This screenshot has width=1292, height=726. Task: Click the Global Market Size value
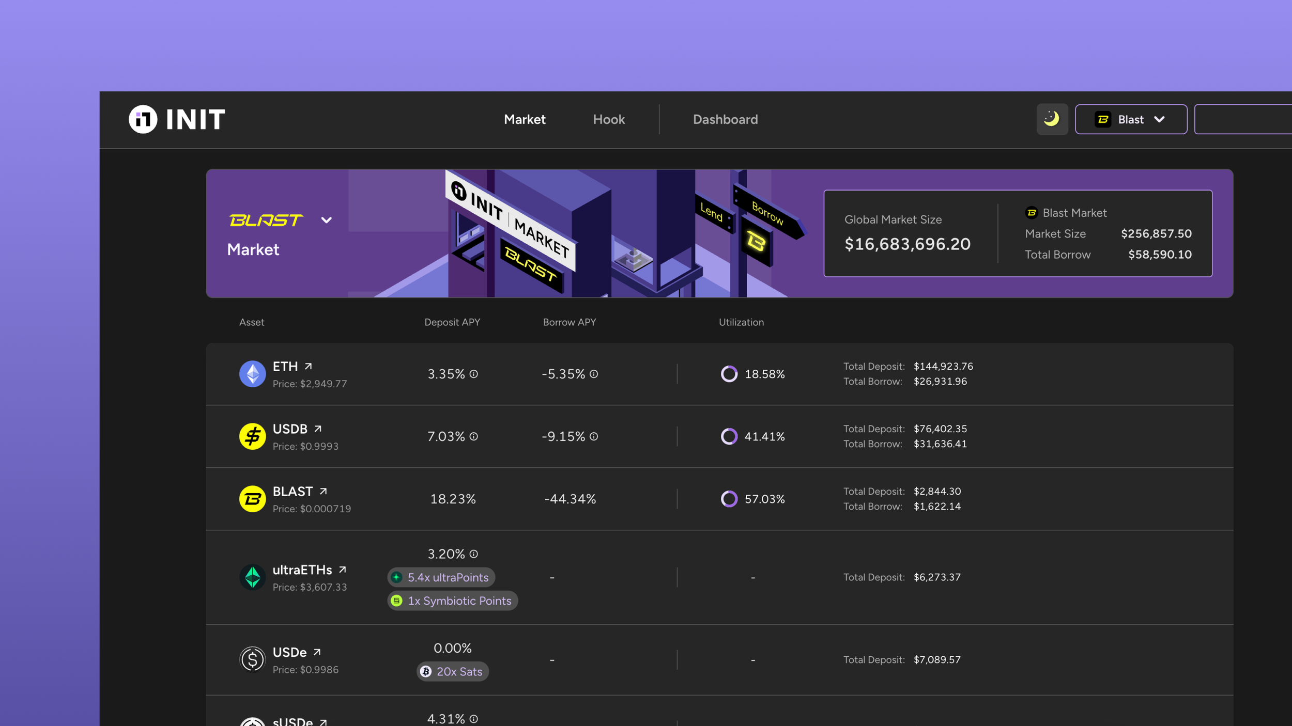click(x=907, y=244)
